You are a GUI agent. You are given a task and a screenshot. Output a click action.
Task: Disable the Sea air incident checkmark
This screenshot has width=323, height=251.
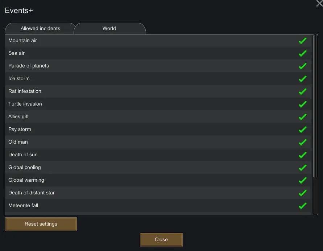303,53
